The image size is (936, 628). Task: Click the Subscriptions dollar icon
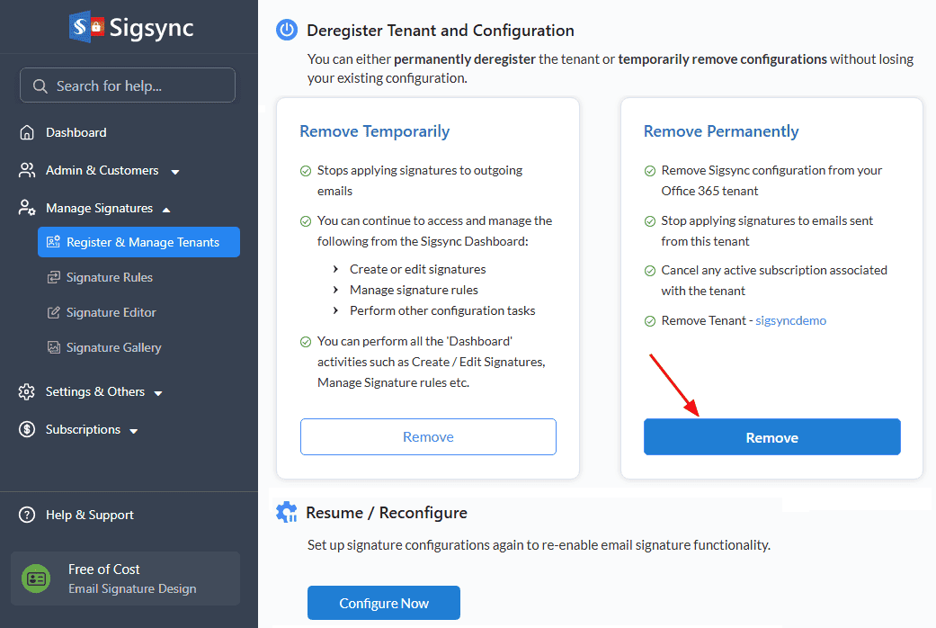28,429
